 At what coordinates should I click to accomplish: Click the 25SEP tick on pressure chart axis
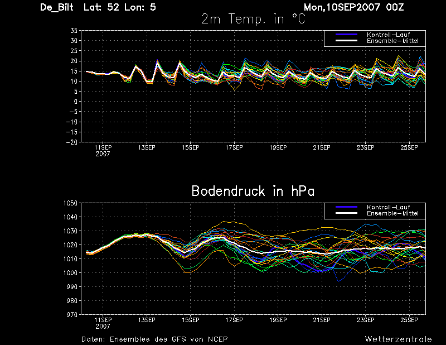click(409, 320)
